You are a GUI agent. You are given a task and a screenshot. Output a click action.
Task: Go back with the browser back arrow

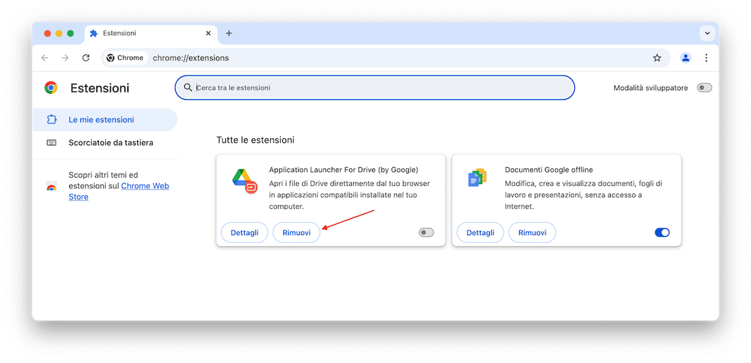point(44,58)
